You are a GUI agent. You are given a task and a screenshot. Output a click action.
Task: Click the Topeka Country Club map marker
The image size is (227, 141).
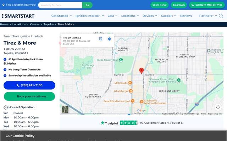point(121,60)
